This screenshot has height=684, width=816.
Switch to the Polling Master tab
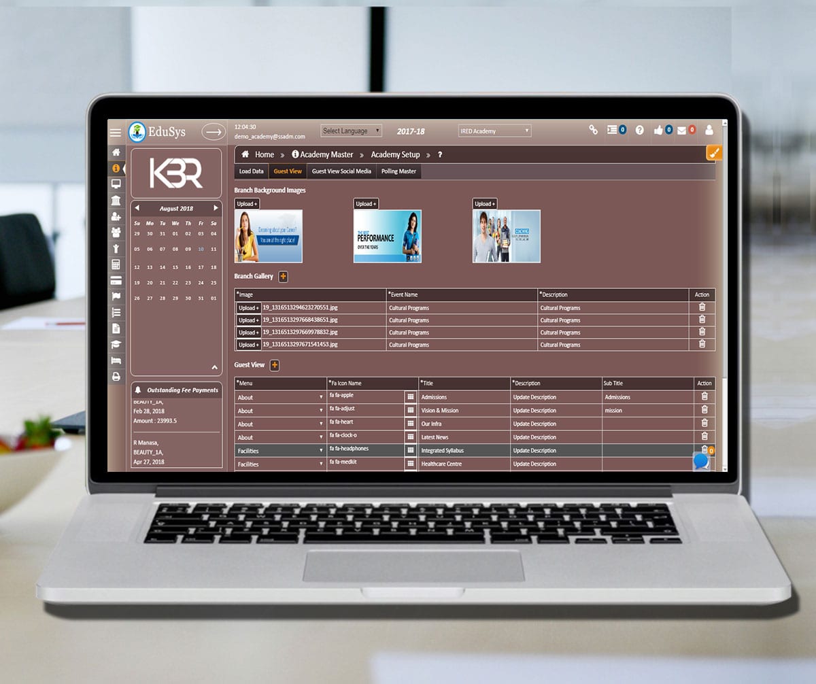[x=398, y=171]
